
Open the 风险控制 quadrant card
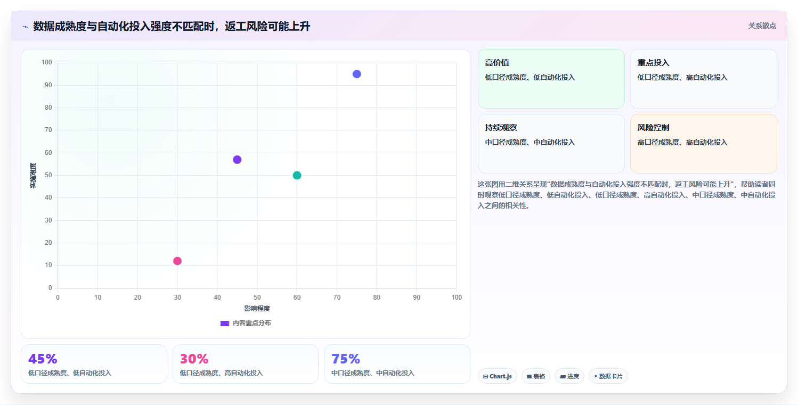(x=703, y=144)
